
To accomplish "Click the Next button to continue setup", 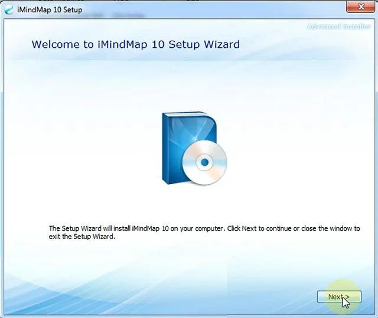I will click(339, 297).
